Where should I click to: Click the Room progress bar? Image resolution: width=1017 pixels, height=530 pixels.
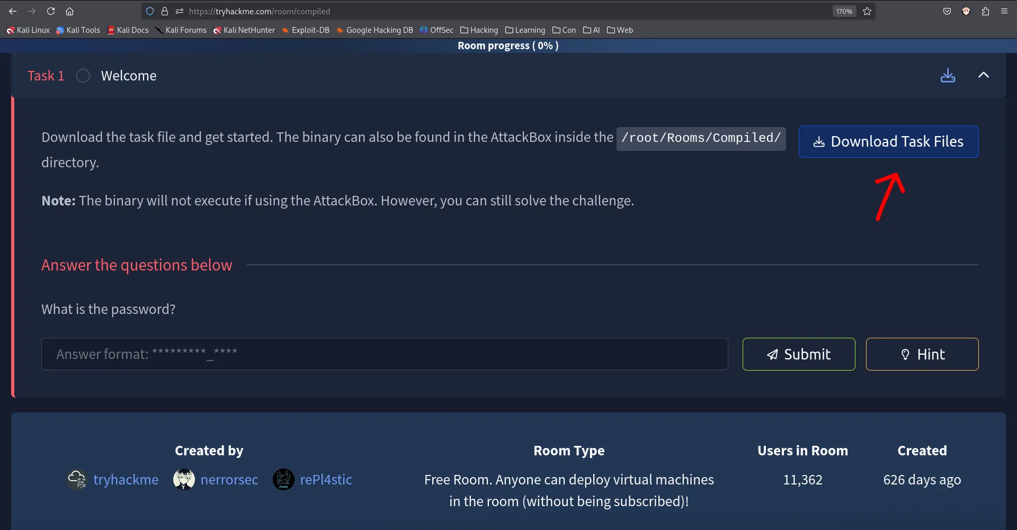pos(508,46)
